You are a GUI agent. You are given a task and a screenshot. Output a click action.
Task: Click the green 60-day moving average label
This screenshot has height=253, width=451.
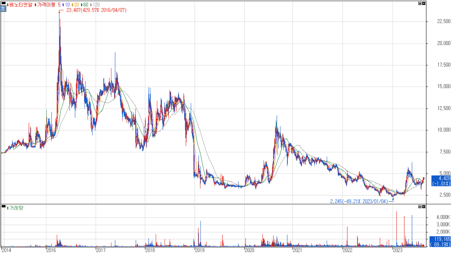(x=85, y=5)
